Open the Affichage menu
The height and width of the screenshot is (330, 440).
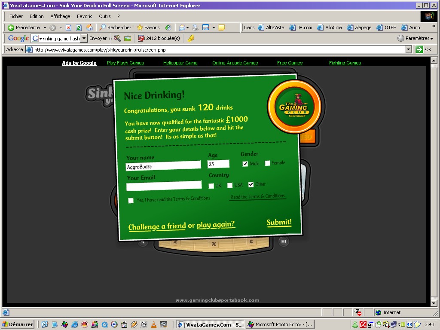coord(60,16)
